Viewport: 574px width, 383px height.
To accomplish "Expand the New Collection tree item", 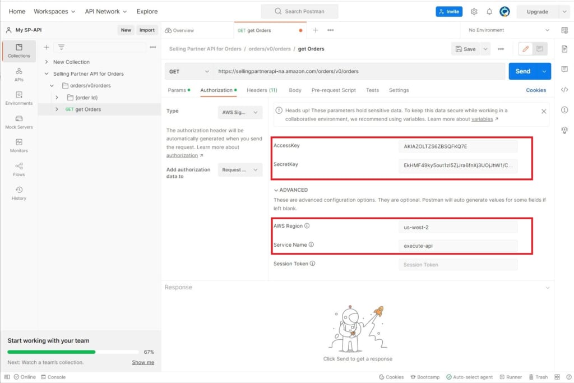I will (47, 62).
